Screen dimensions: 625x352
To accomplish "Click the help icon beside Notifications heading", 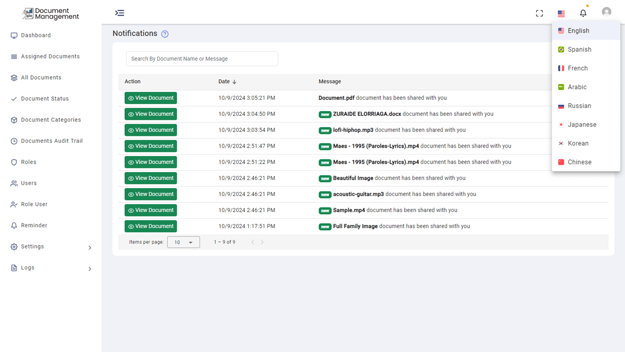I will 165,33.
